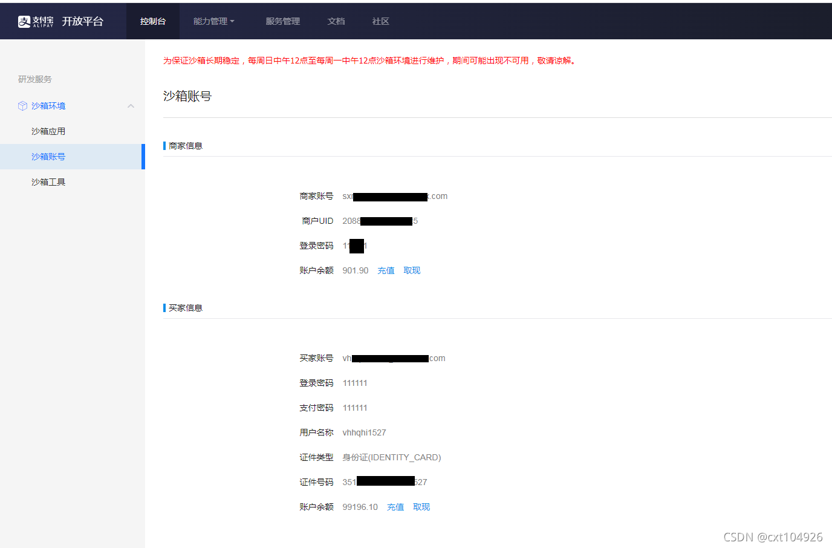Go to the 社区 navigation item
Image resolution: width=832 pixels, height=548 pixels.
click(381, 21)
